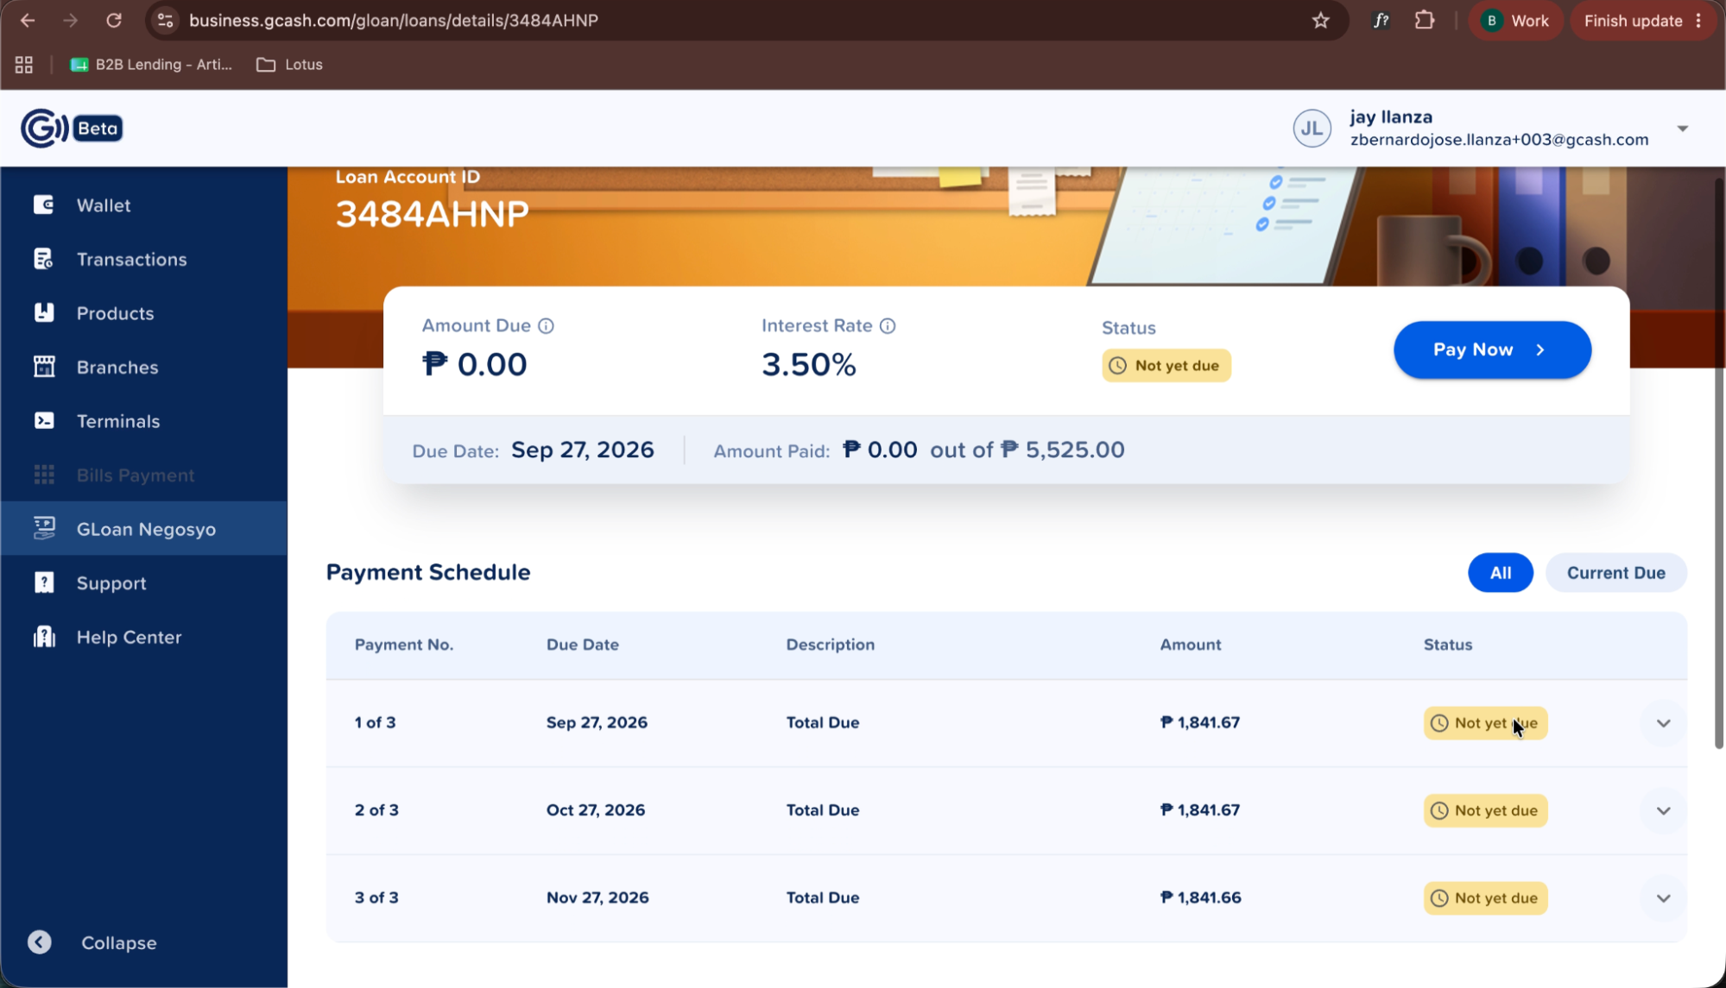Click the browser address bar URL
The image size is (1726, 988).
[394, 21]
